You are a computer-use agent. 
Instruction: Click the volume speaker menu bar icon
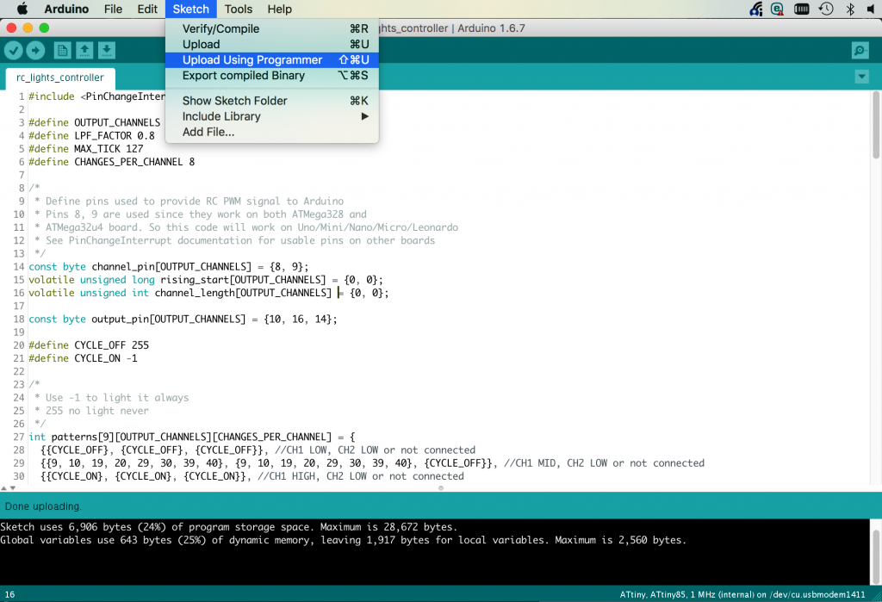pyautogui.click(x=872, y=9)
